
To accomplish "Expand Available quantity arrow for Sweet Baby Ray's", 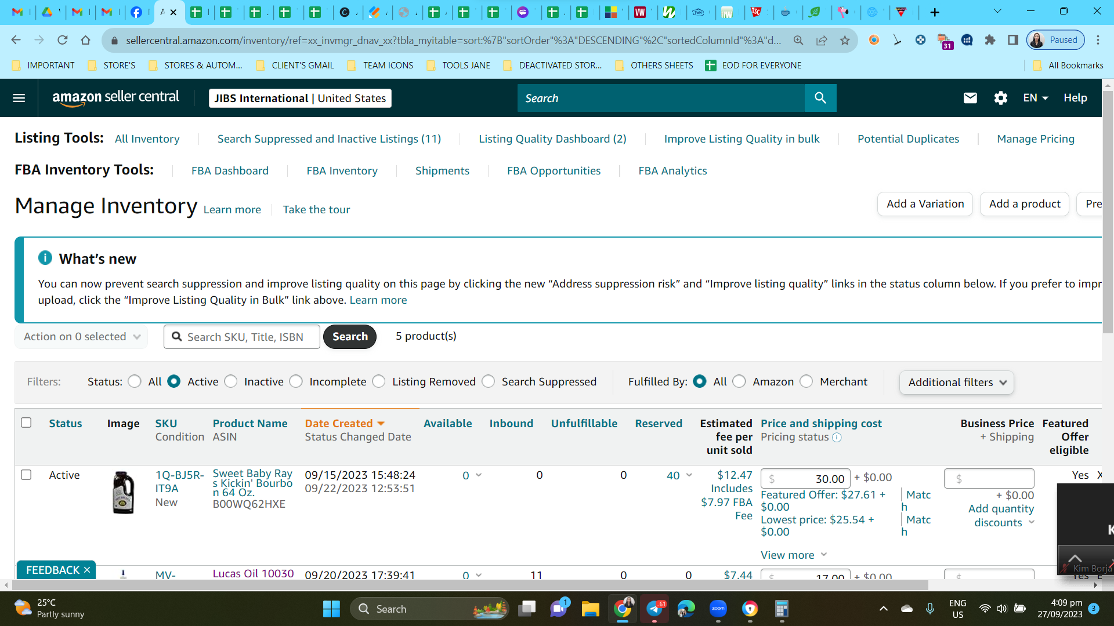I will [479, 475].
